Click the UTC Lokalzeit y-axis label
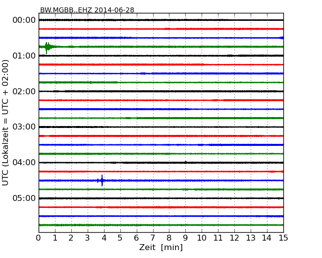322x258 pixels. click(x=5, y=123)
